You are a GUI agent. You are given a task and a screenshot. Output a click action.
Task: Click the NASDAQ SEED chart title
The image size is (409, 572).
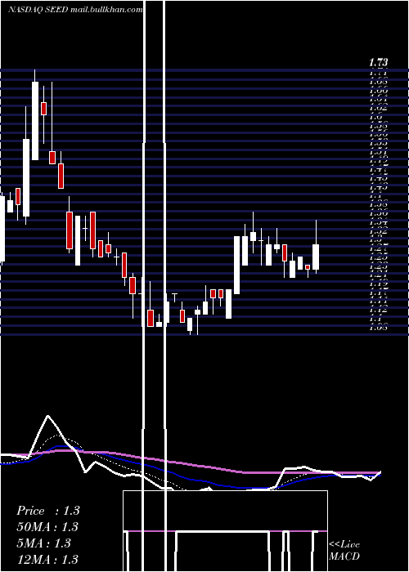click(75, 10)
